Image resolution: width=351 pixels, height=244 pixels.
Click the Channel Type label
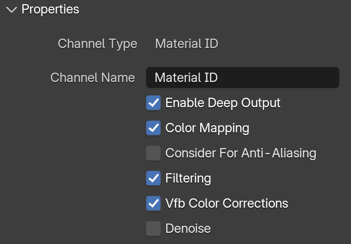pos(97,44)
